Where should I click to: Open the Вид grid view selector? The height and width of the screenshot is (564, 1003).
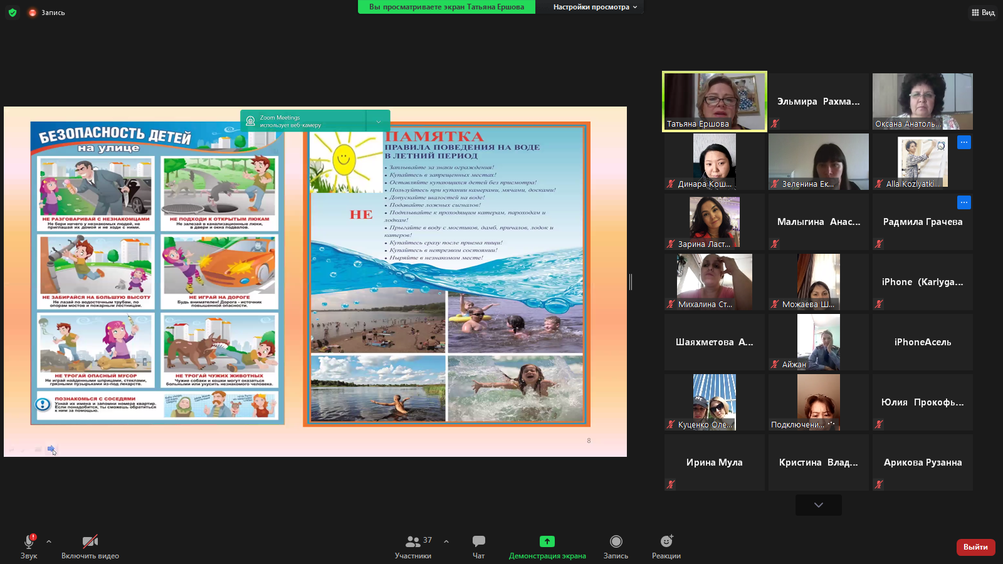[983, 13]
